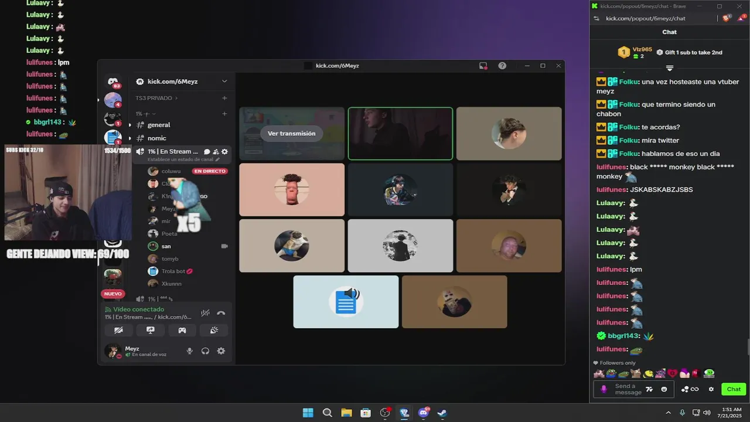750x422 pixels.
Task: Insert the cat quick emote
Action: [636, 373]
